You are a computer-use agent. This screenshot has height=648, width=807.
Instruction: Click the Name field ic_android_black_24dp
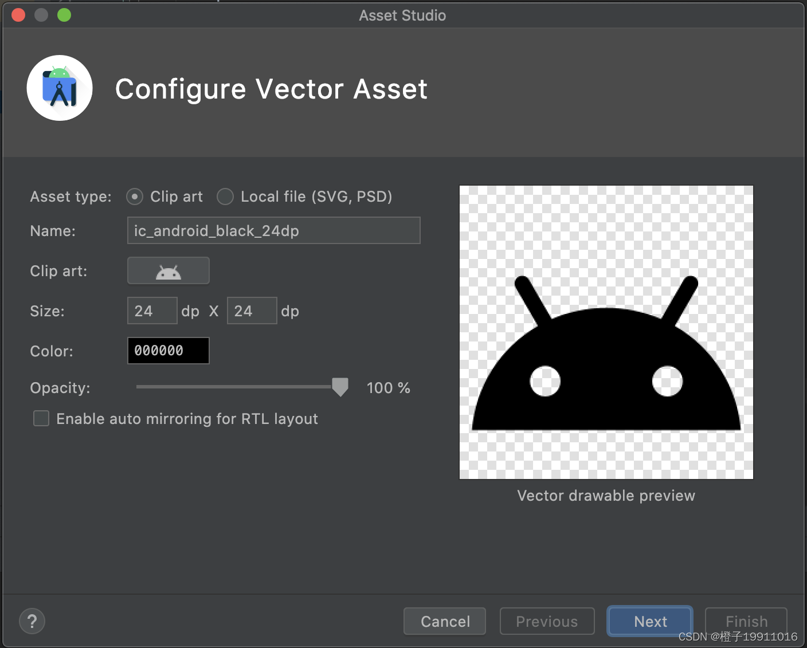click(x=274, y=230)
